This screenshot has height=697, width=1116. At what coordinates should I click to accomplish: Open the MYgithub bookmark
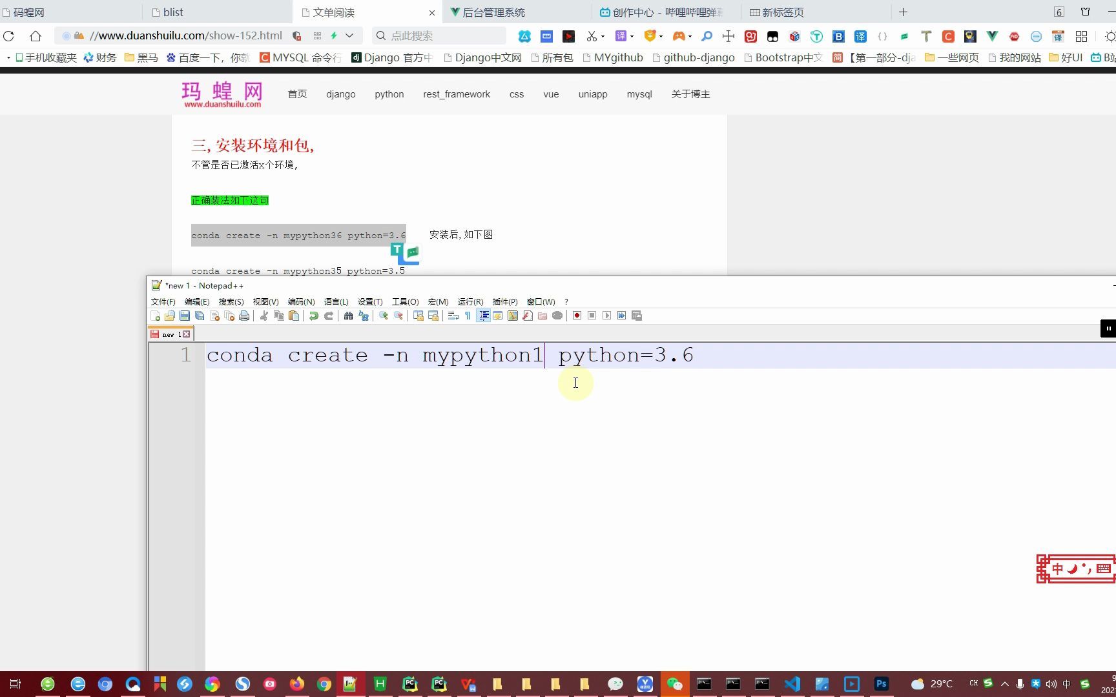(613, 58)
